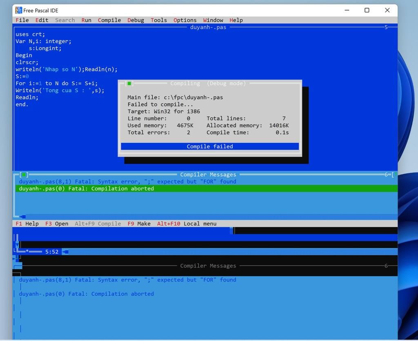Close the Compiler Messages window via green box
The width and height of the screenshot is (418, 341).
point(24,175)
